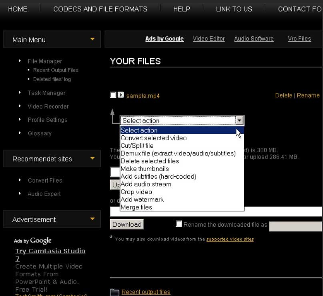This screenshot has width=323, height=296.
Task: Open the supported video sites link
Action: (x=230, y=239)
